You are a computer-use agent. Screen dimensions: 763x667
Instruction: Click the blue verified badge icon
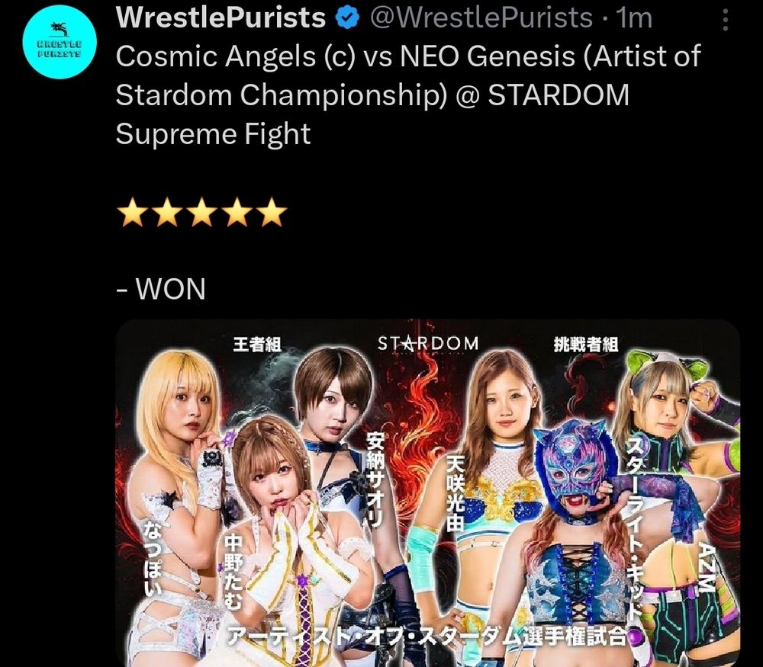(x=347, y=18)
